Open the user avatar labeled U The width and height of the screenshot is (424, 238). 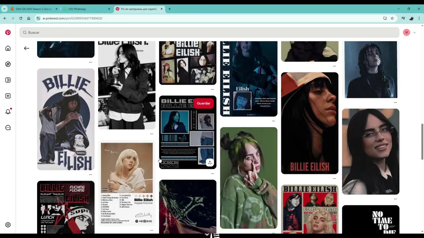point(406,32)
